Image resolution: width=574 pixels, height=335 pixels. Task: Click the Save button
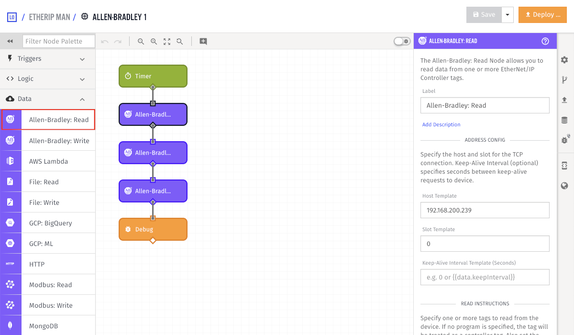point(484,15)
